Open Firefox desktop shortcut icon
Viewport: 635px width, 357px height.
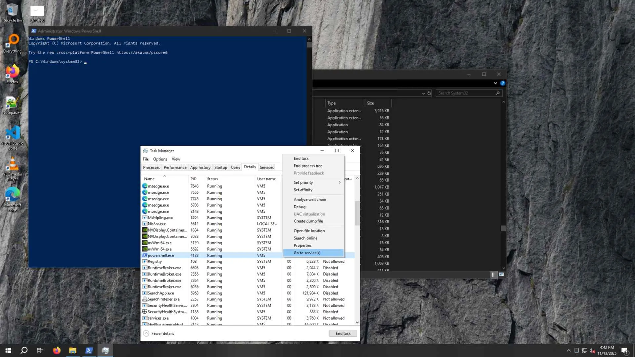pos(12,72)
